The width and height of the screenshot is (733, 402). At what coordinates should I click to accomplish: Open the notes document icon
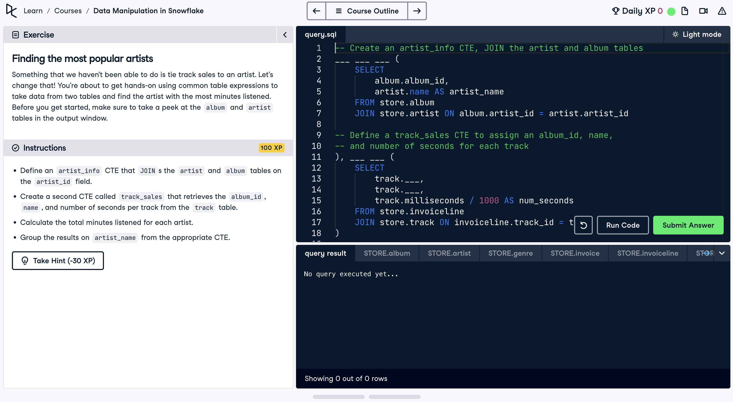pos(685,11)
